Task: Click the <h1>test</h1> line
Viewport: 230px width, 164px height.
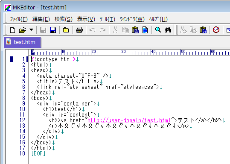Action: (x=62, y=109)
